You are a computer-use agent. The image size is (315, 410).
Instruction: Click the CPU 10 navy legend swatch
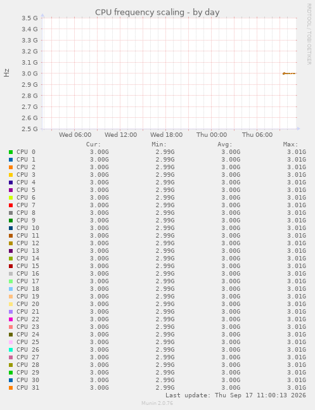(11, 228)
